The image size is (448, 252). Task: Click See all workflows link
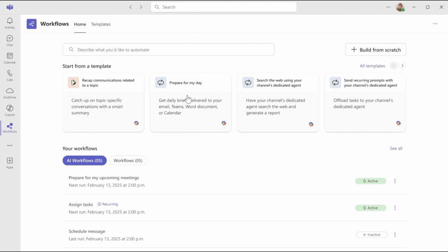[396, 148]
